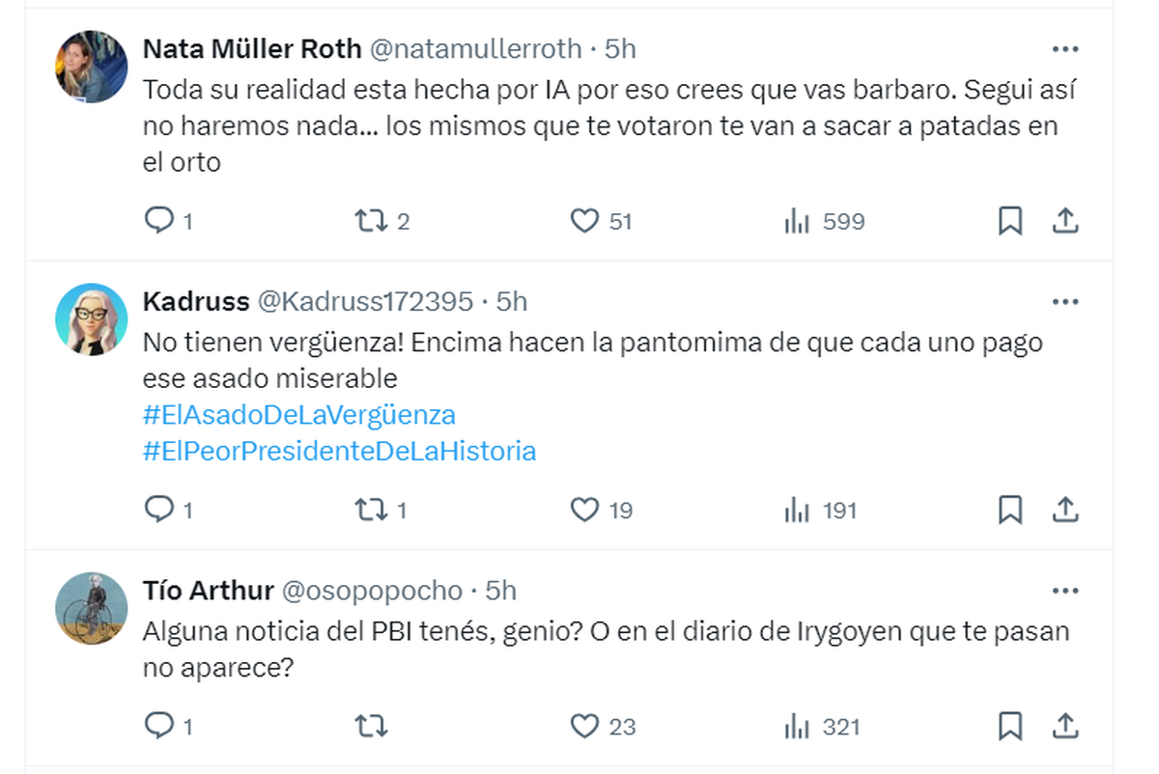This screenshot has width=1159, height=774.
Task: View analytics of the 599-view tweet
Action: pos(797,222)
